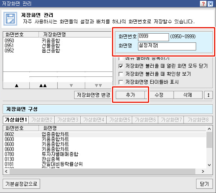Image resolution: width=216 pixels, height=193 pixels.
Task: Click the 닫기 button
Action: (204, 184)
